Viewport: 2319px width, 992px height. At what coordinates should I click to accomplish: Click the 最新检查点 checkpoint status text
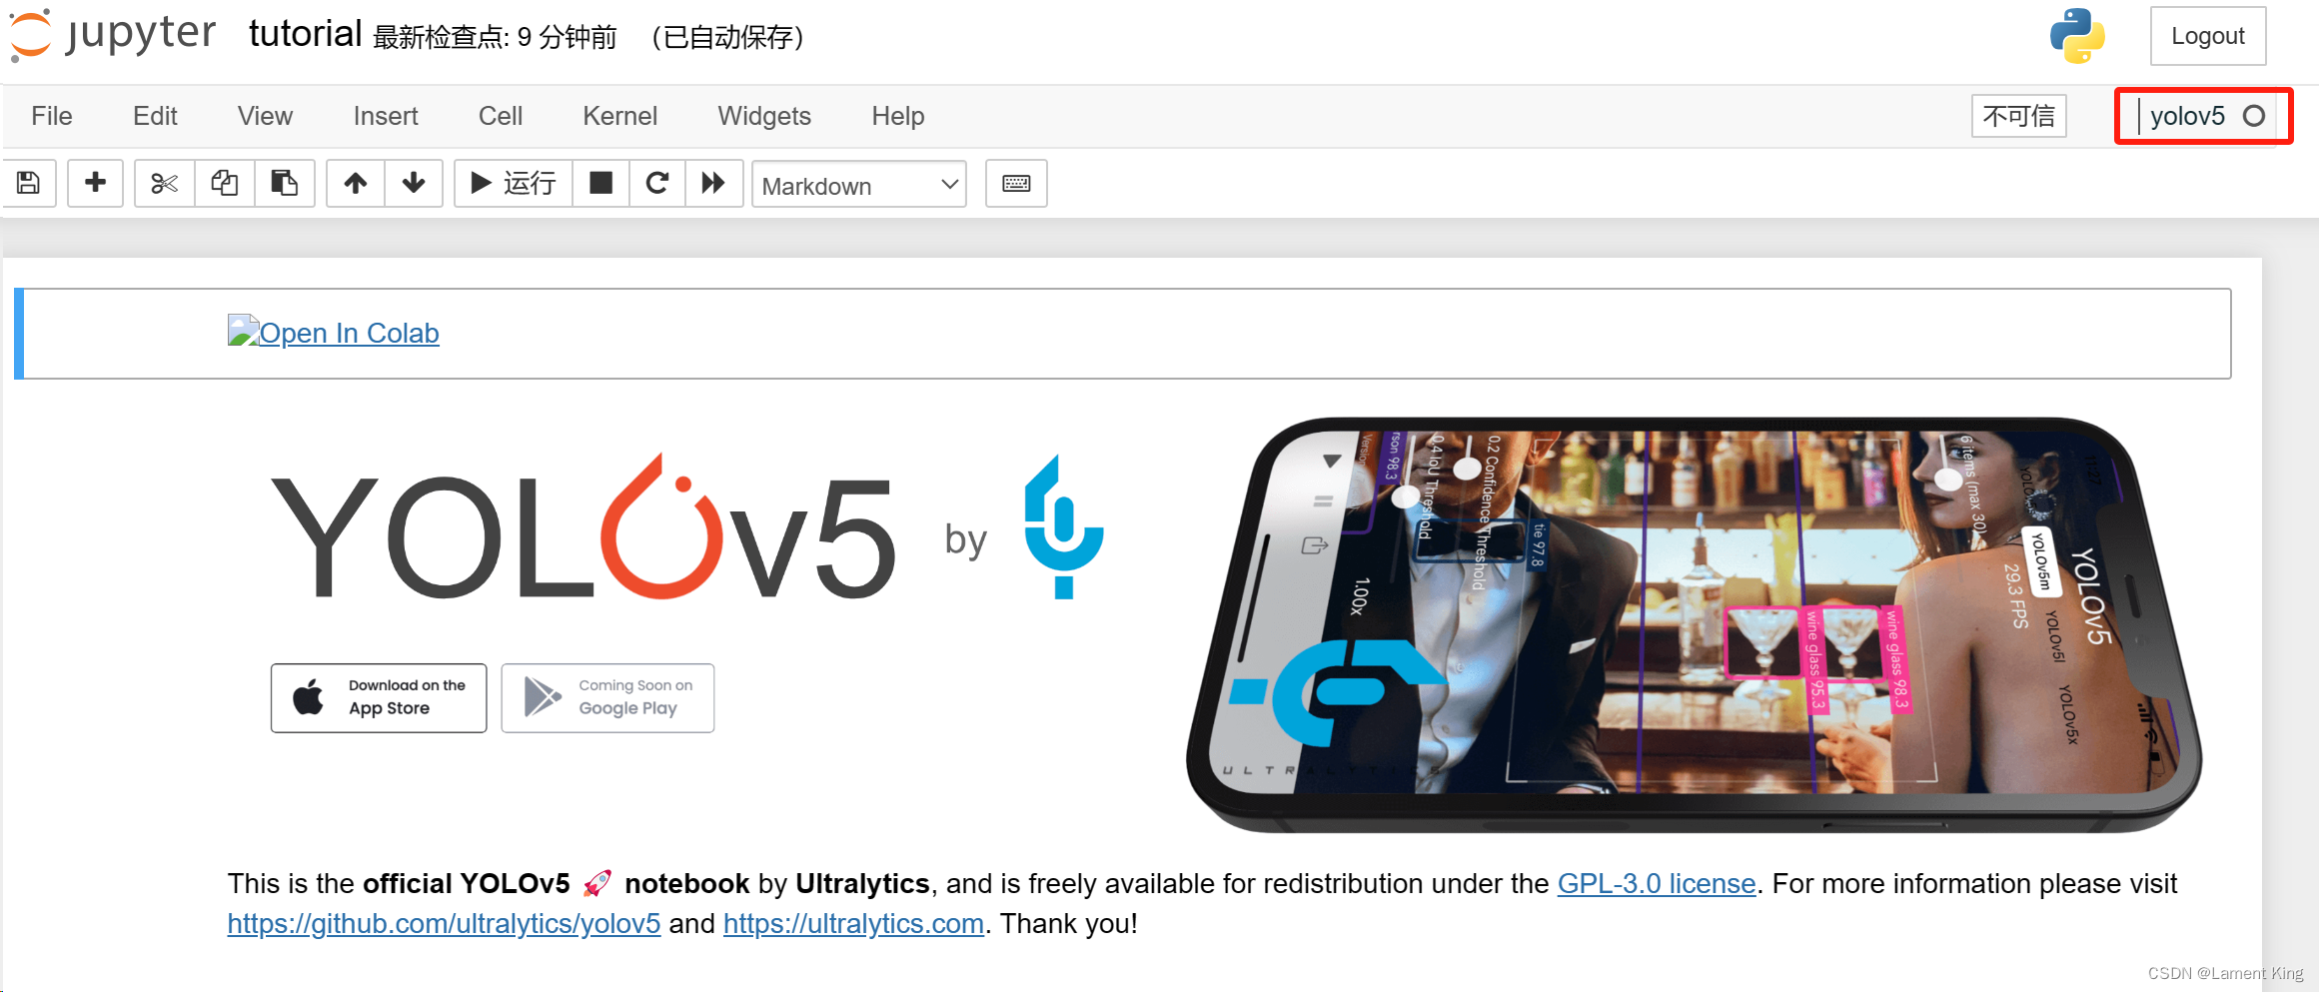click(x=495, y=38)
